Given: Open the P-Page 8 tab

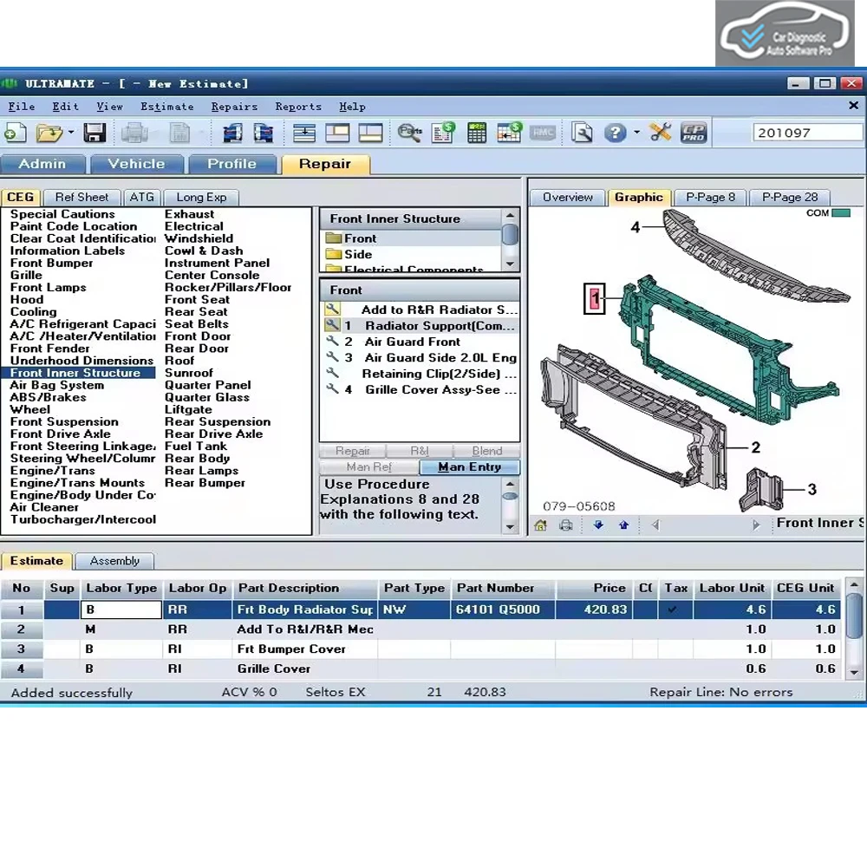Looking at the screenshot, I should point(710,198).
